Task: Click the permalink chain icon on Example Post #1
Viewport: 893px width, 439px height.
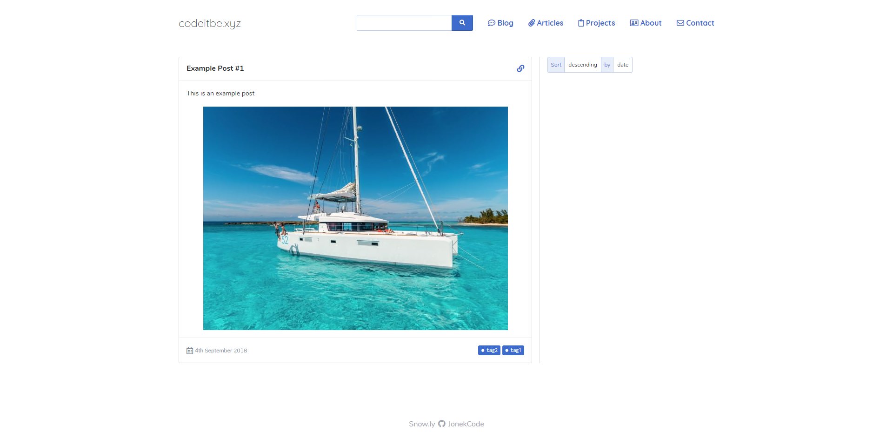Action: pyautogui.click(x=520, y=68)
